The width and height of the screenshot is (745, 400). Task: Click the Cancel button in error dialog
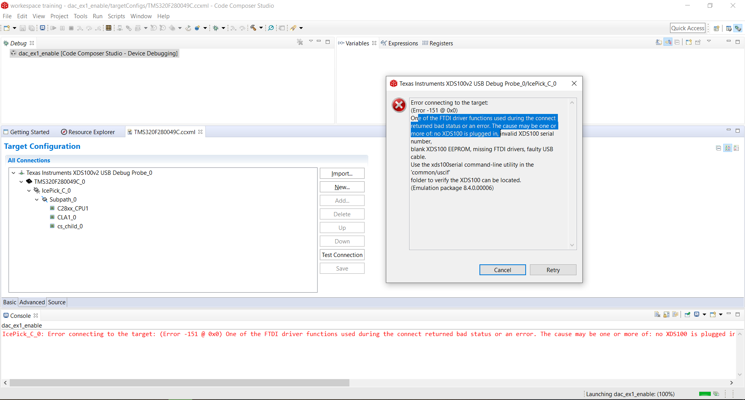click(x=503, y=270)
